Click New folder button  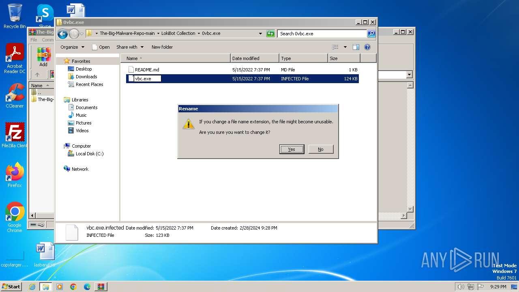click(x=162, y=47)
